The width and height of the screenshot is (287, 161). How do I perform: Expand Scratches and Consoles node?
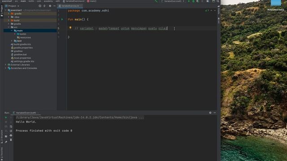(5, 68)
